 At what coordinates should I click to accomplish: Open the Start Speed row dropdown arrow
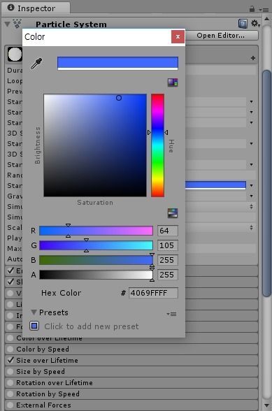pos(251,123)
